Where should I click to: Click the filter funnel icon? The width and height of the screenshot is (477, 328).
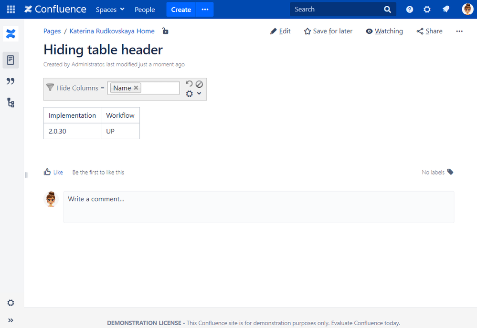50,87
